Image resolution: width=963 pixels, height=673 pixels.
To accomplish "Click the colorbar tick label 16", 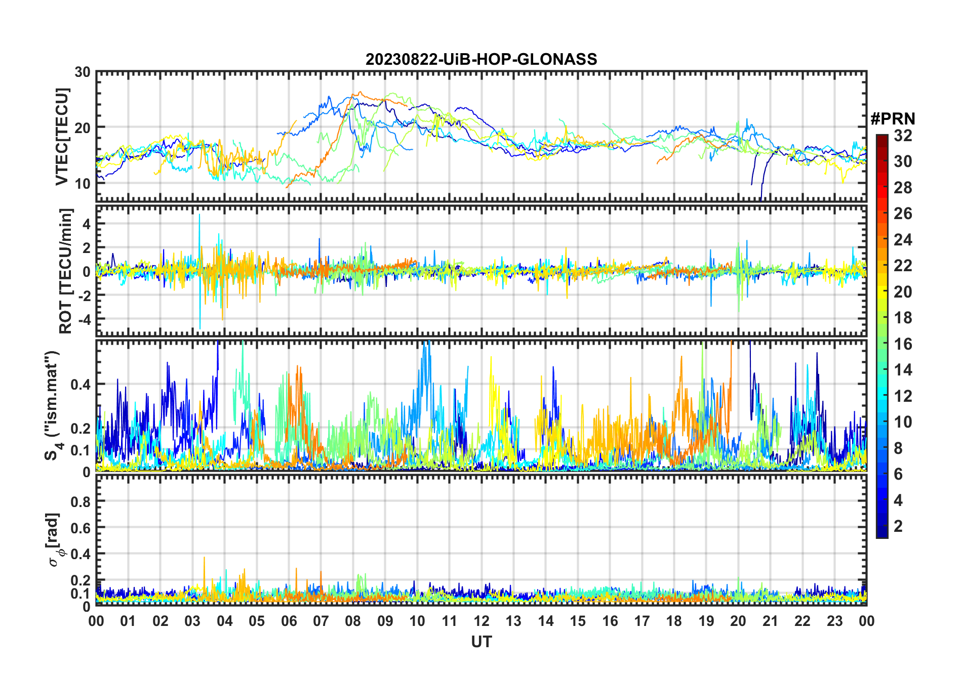I will pyautogui.click(x=903, y=344).
